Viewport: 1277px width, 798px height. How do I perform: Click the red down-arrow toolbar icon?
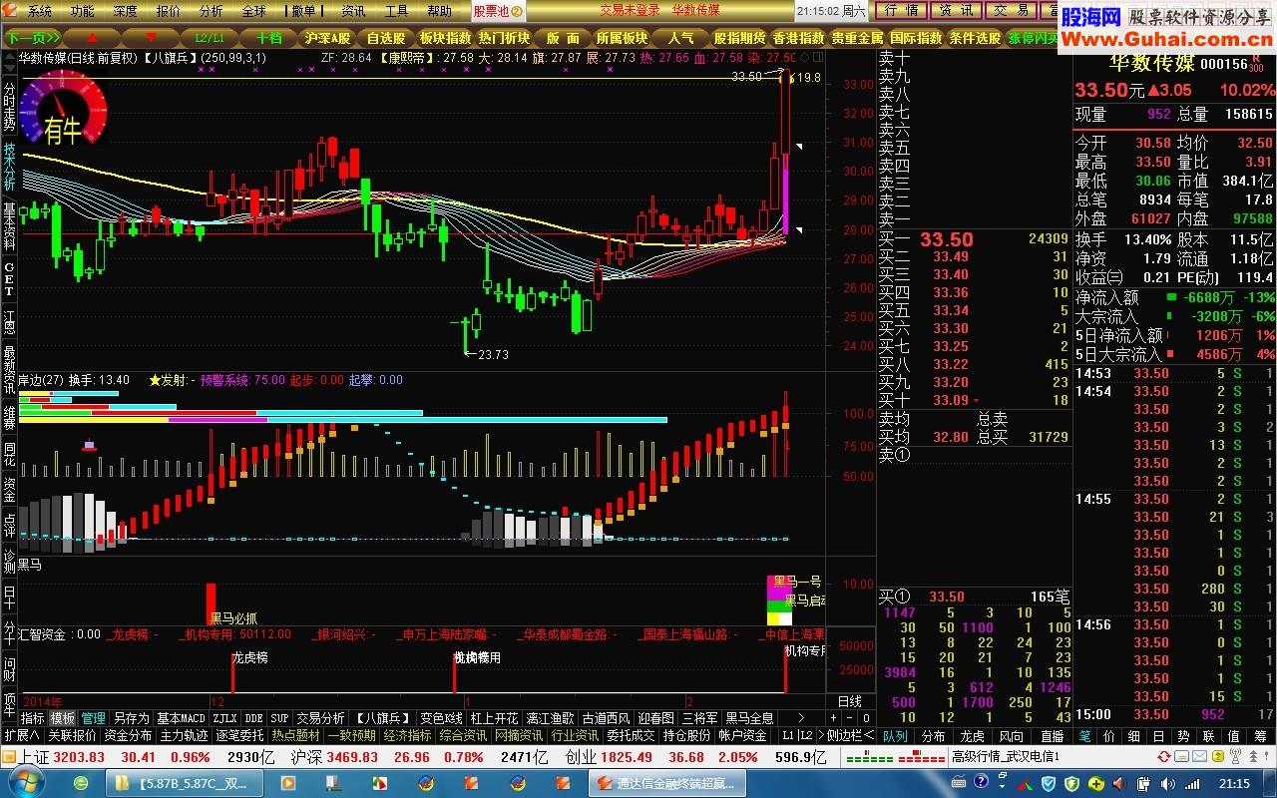click(x=152, y=38)
